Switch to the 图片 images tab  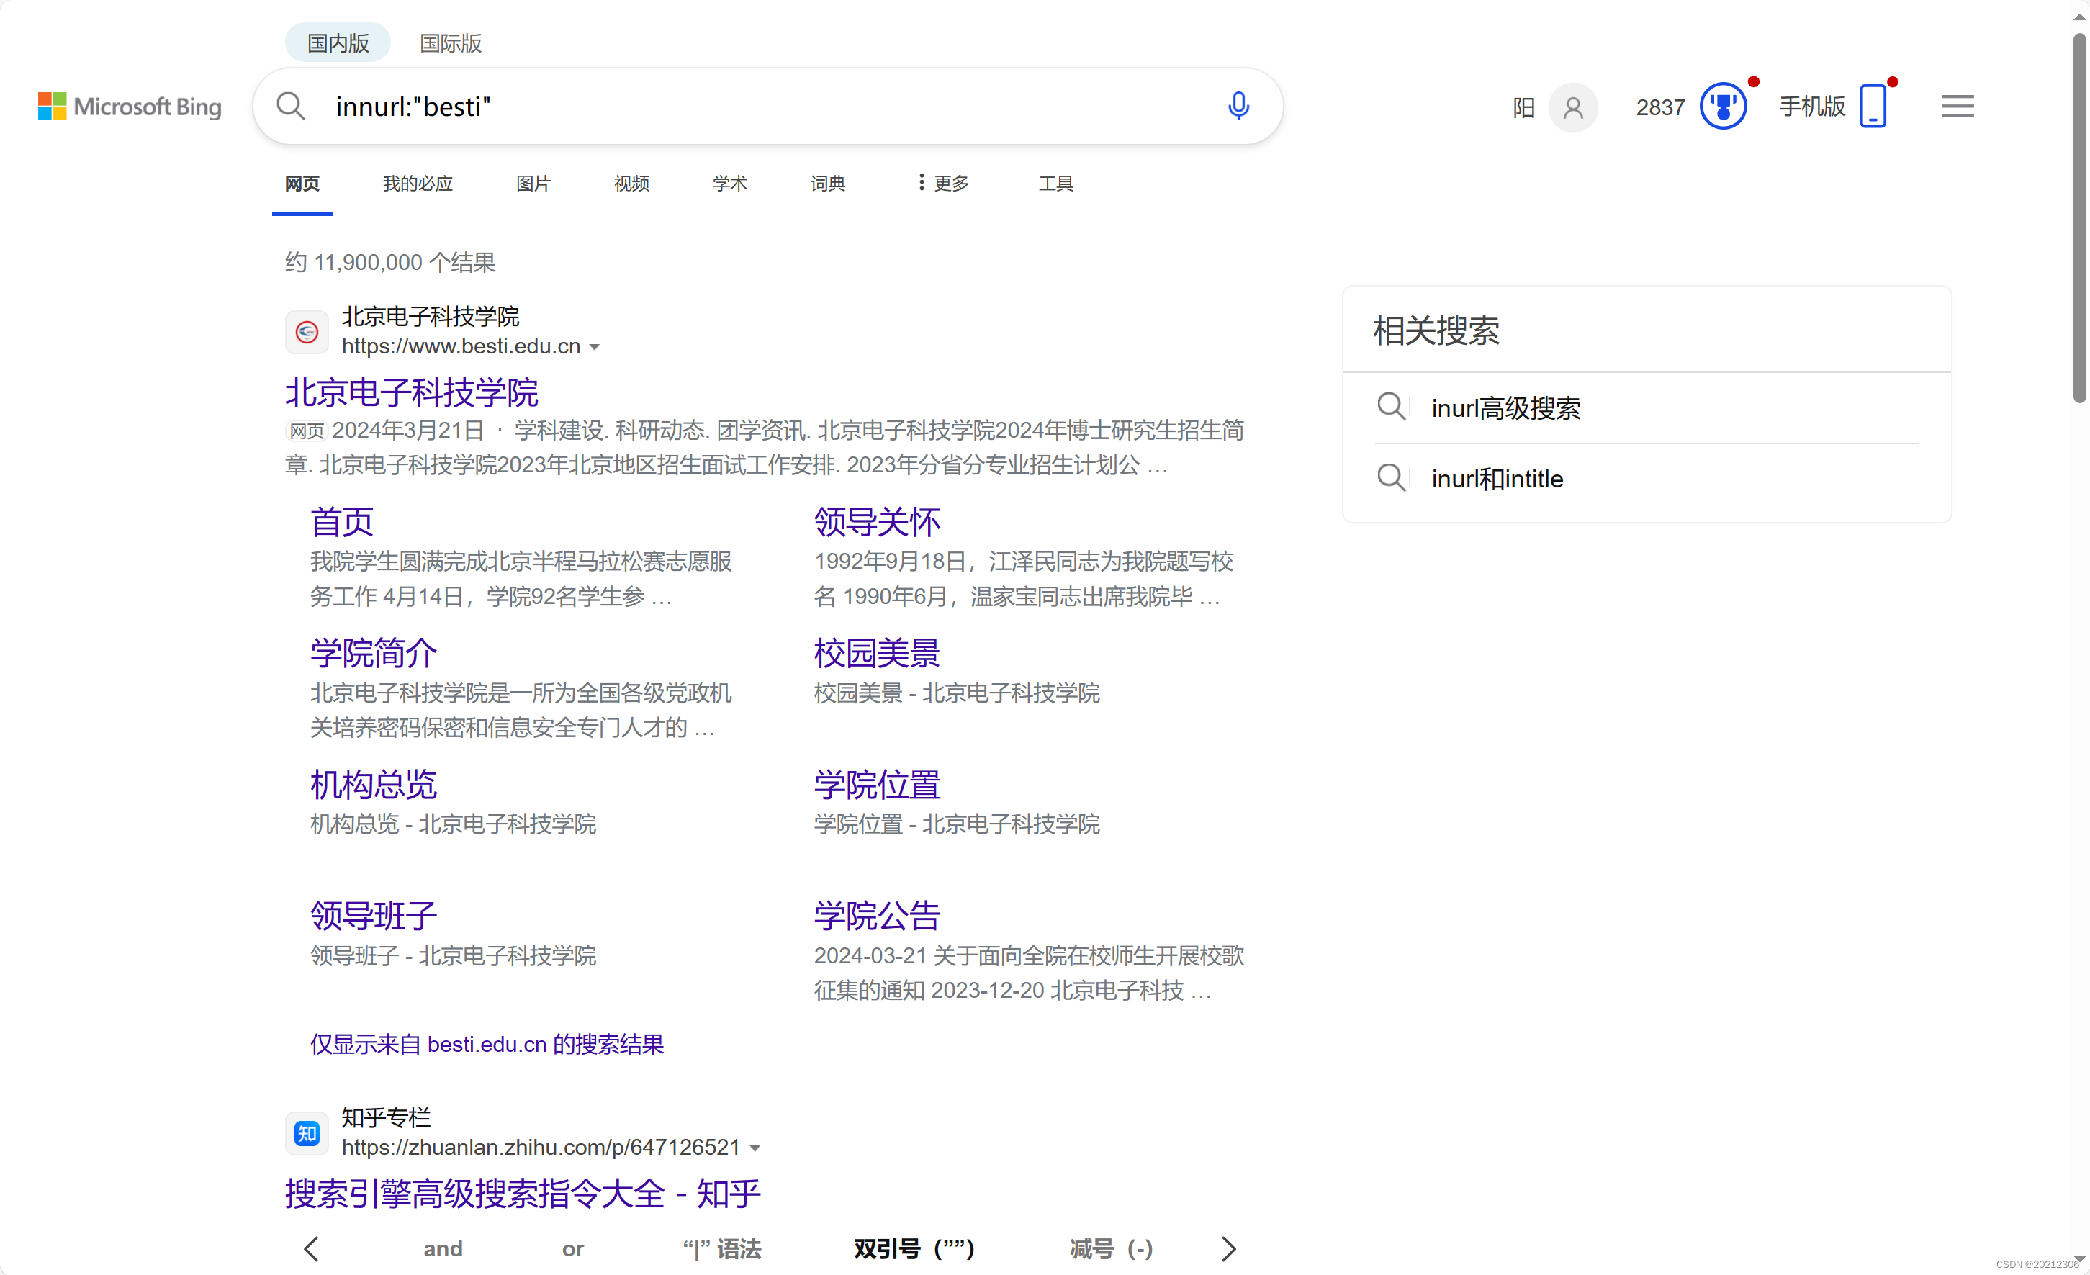point(533,184)
